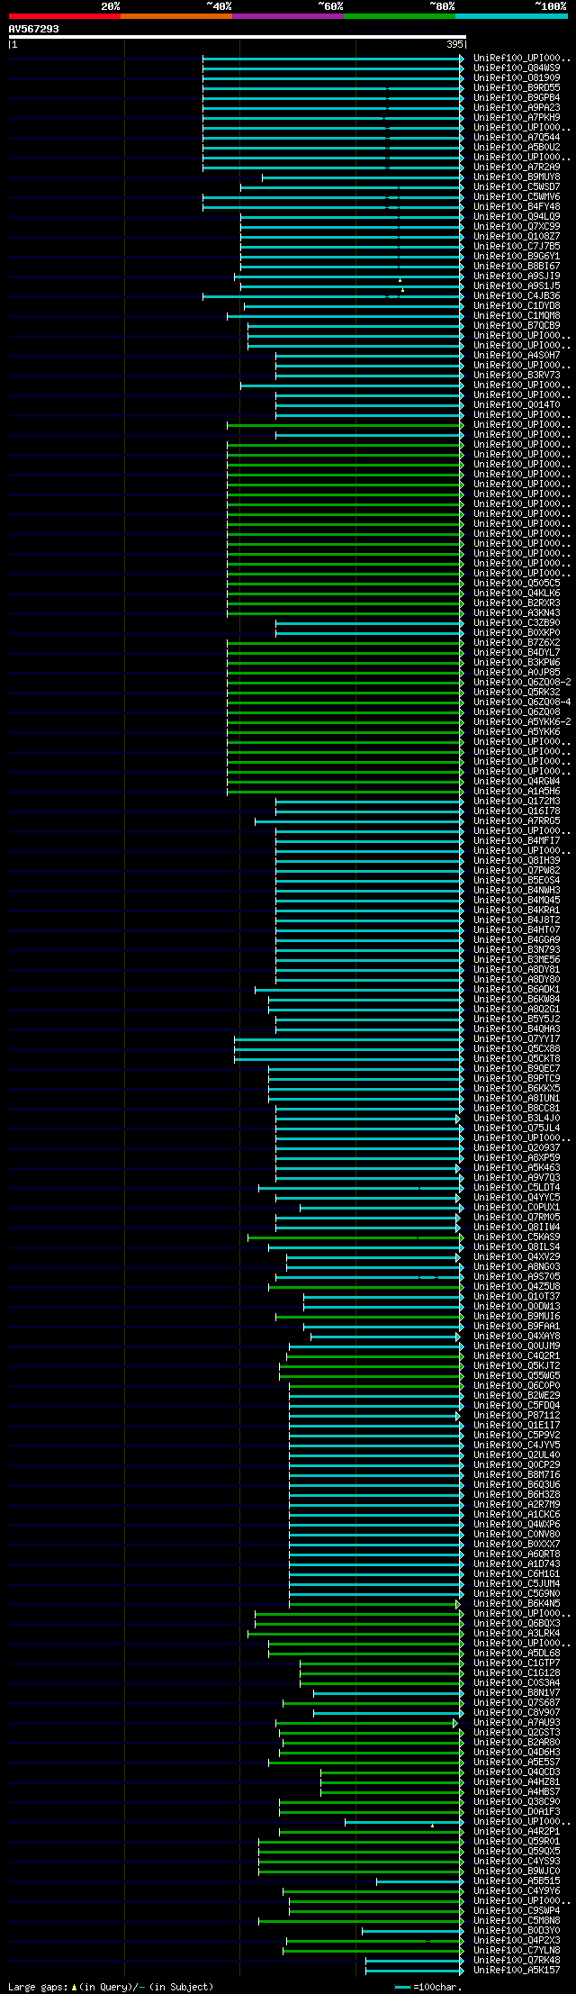Select hit label UniRef100_A9SJI9
The image size is (576, 1994).
click(517, 276)
